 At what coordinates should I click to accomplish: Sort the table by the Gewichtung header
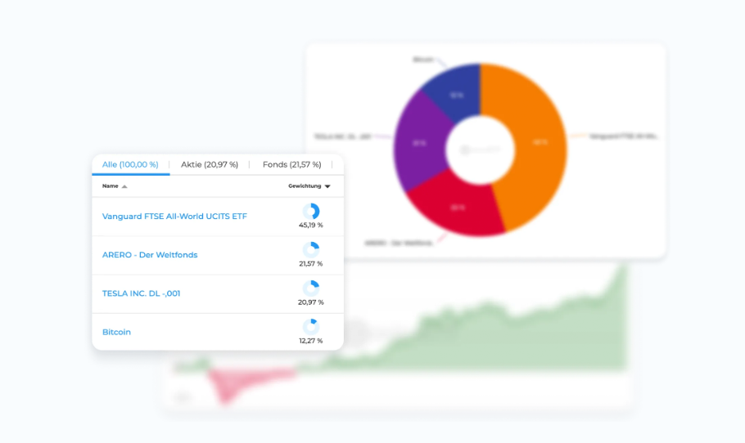pyautogui.click(x=305, y=186)
